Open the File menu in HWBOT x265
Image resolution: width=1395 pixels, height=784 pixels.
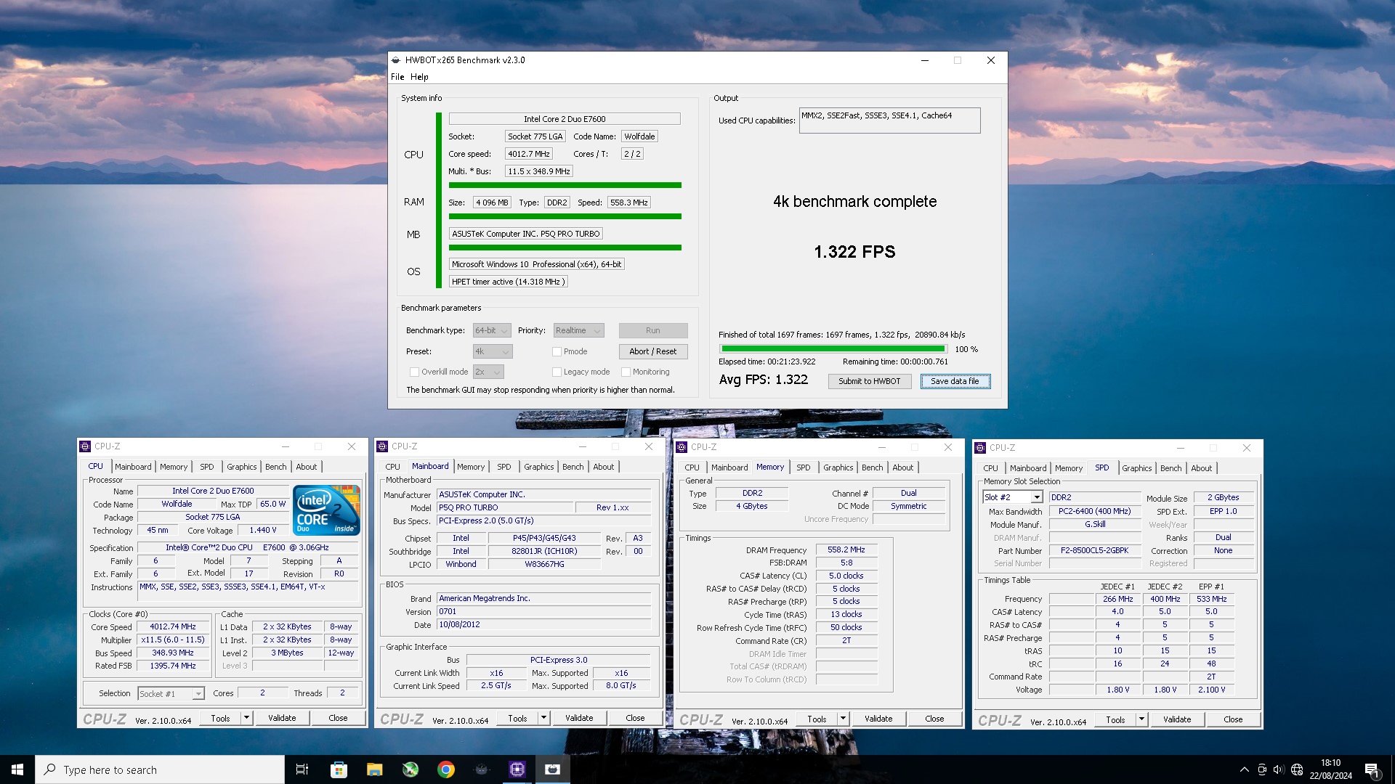click(x=397, y=77)
